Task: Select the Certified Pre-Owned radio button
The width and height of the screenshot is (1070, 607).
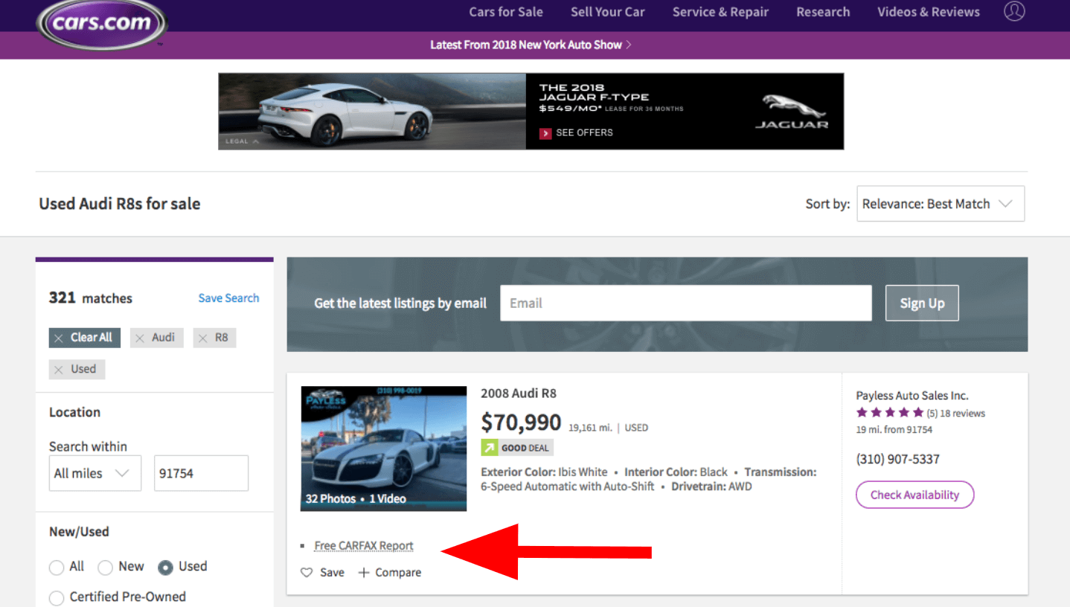Action: 57,597
